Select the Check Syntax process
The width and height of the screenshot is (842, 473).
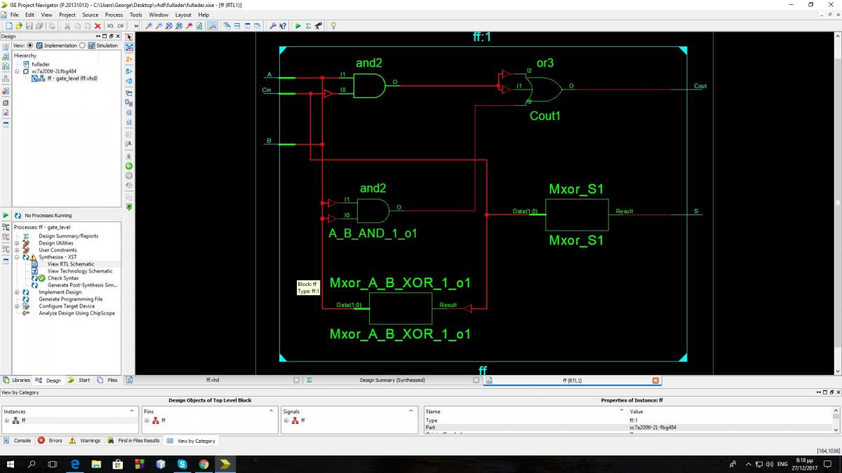63,278
